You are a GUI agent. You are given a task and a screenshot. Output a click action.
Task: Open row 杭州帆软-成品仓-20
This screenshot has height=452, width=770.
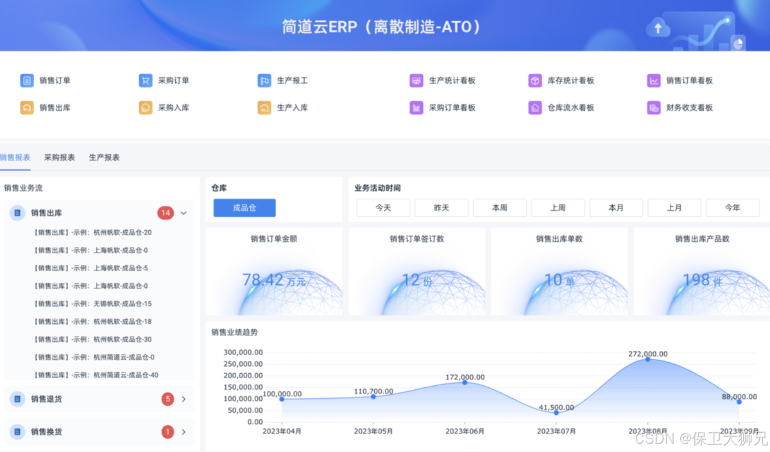92,233
